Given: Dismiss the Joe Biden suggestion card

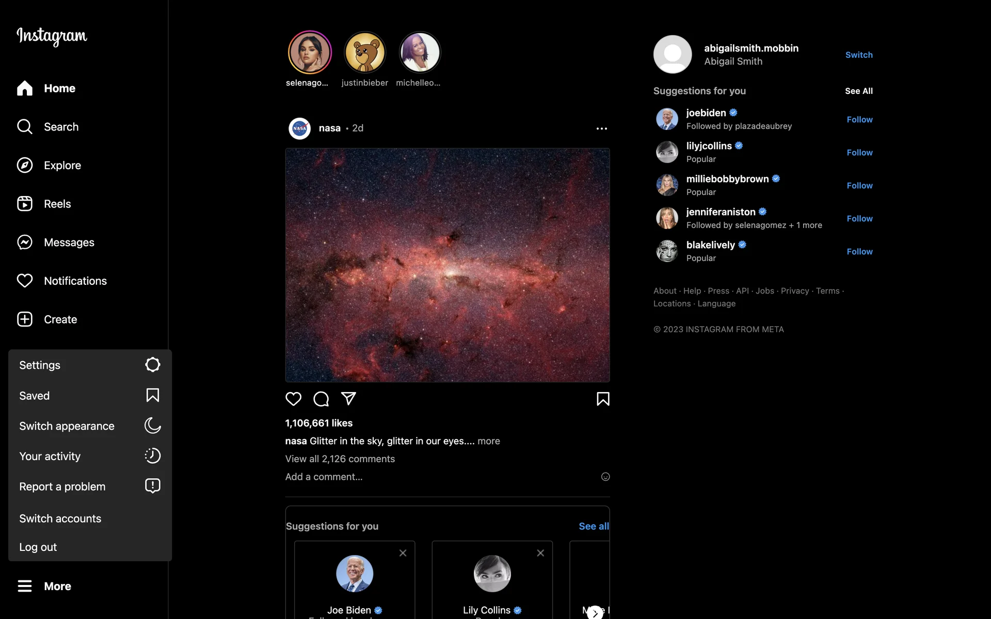Looking at the screenshot, I should [x=403, y=553].
